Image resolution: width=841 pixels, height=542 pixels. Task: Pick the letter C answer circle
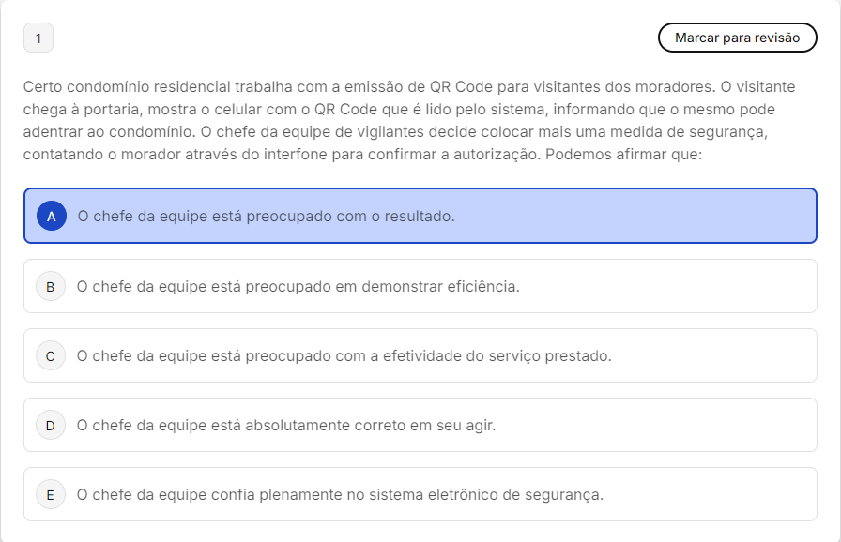click(51, 355)
